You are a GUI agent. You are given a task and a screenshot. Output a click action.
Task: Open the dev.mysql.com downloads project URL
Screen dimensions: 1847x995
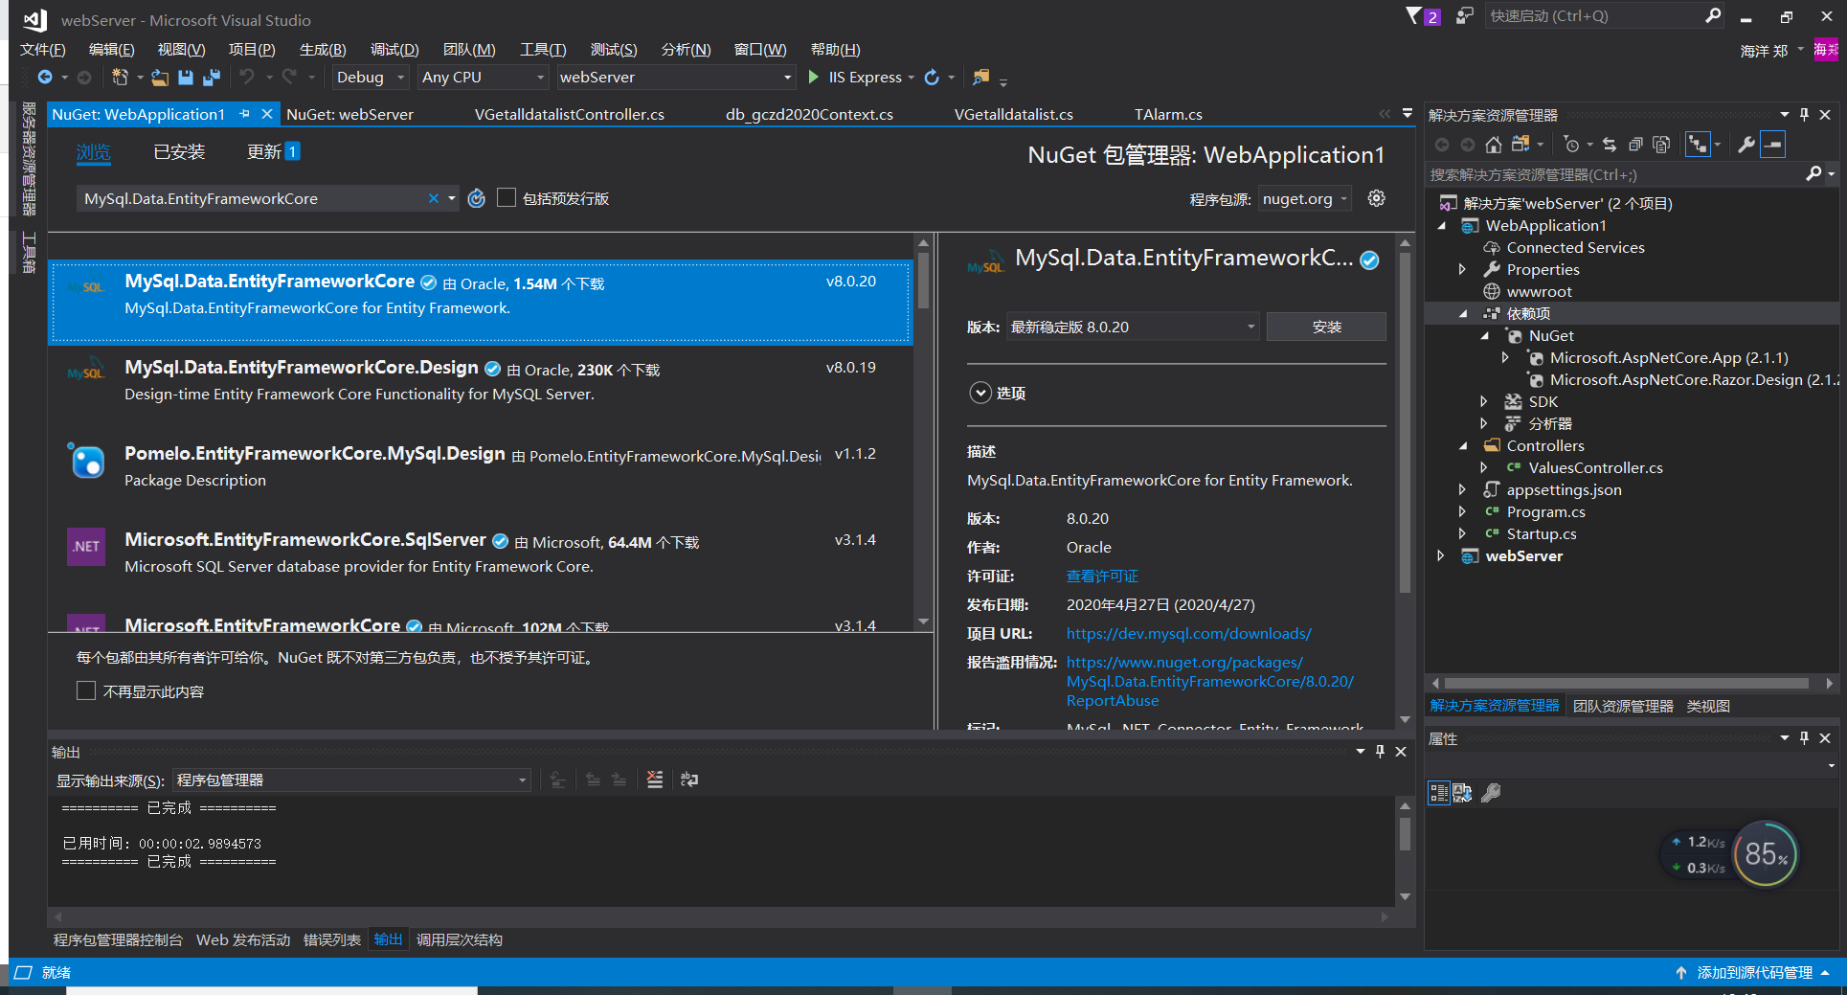coord(1189,634)
